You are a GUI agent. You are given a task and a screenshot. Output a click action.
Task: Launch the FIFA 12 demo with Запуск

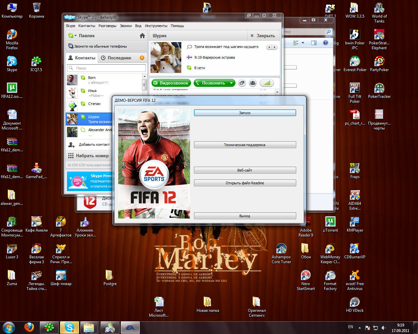coord(245,113)
